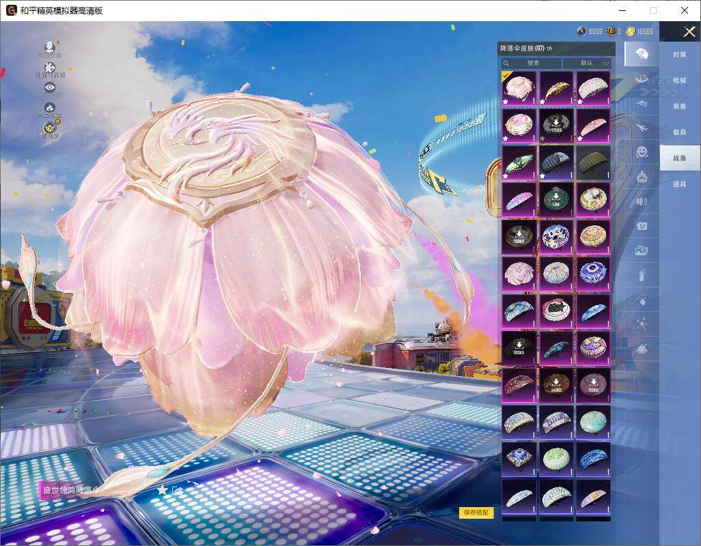Switch to the 载具 tab
This screenshot has height=546, width=701.
(x=680, y=132)
